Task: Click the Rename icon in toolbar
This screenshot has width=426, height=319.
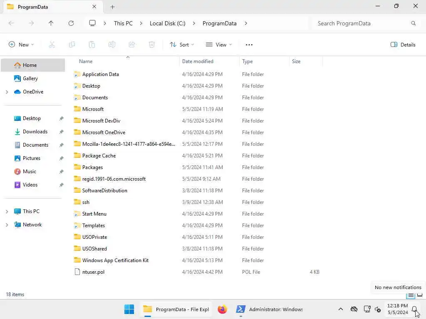Action: 111,45
